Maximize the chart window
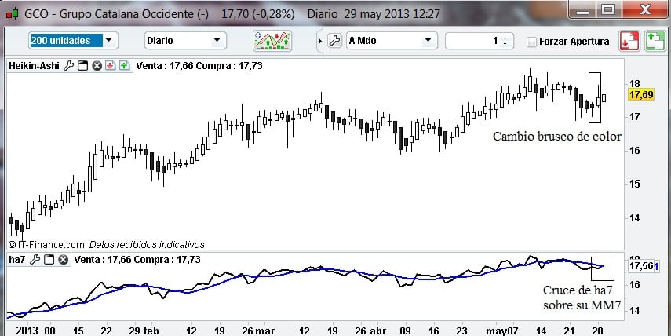The height and width of the screenshot is (336, 671). pyautogui.click(x=607, y=9)
